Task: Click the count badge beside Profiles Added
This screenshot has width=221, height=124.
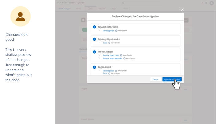Action: pos(95,52)
